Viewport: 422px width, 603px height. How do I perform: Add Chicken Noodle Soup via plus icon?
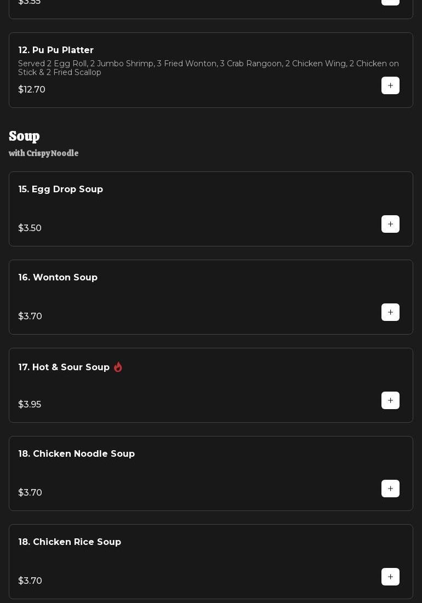coord(390,489)
